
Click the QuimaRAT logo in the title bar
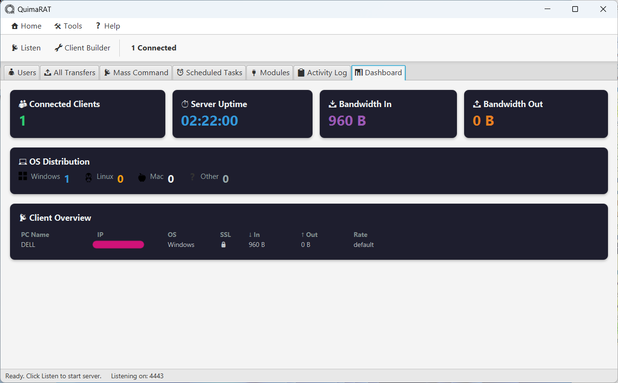pos(9,9)
